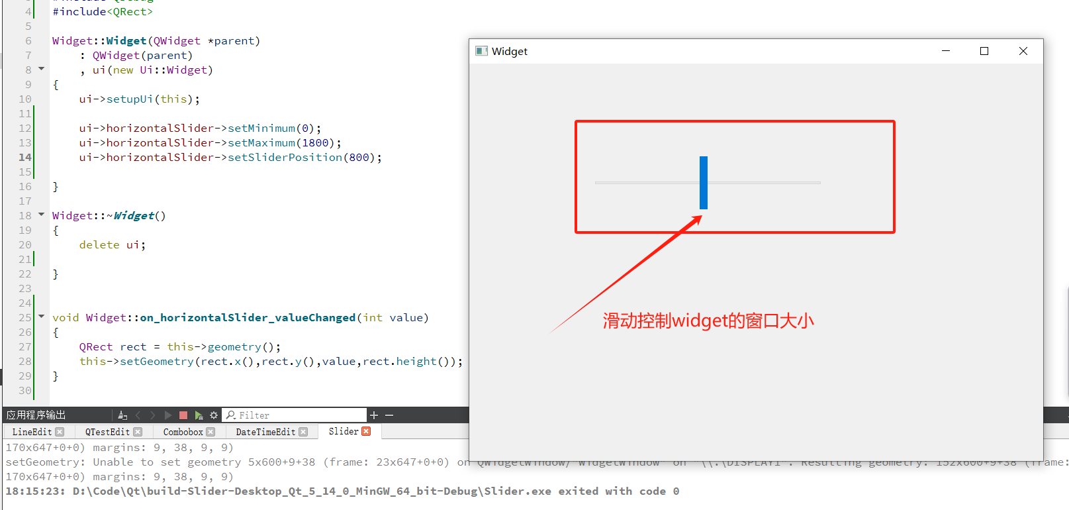Click line number 14 in gutter
The width and height of the screenshot is (1069, 510).
point(25,157)
